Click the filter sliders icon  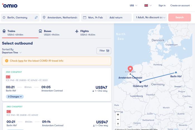[x=108, y=51]
